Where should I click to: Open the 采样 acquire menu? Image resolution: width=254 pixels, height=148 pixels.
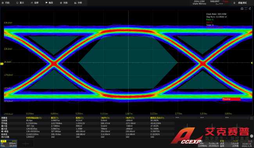tap(35, 3)
